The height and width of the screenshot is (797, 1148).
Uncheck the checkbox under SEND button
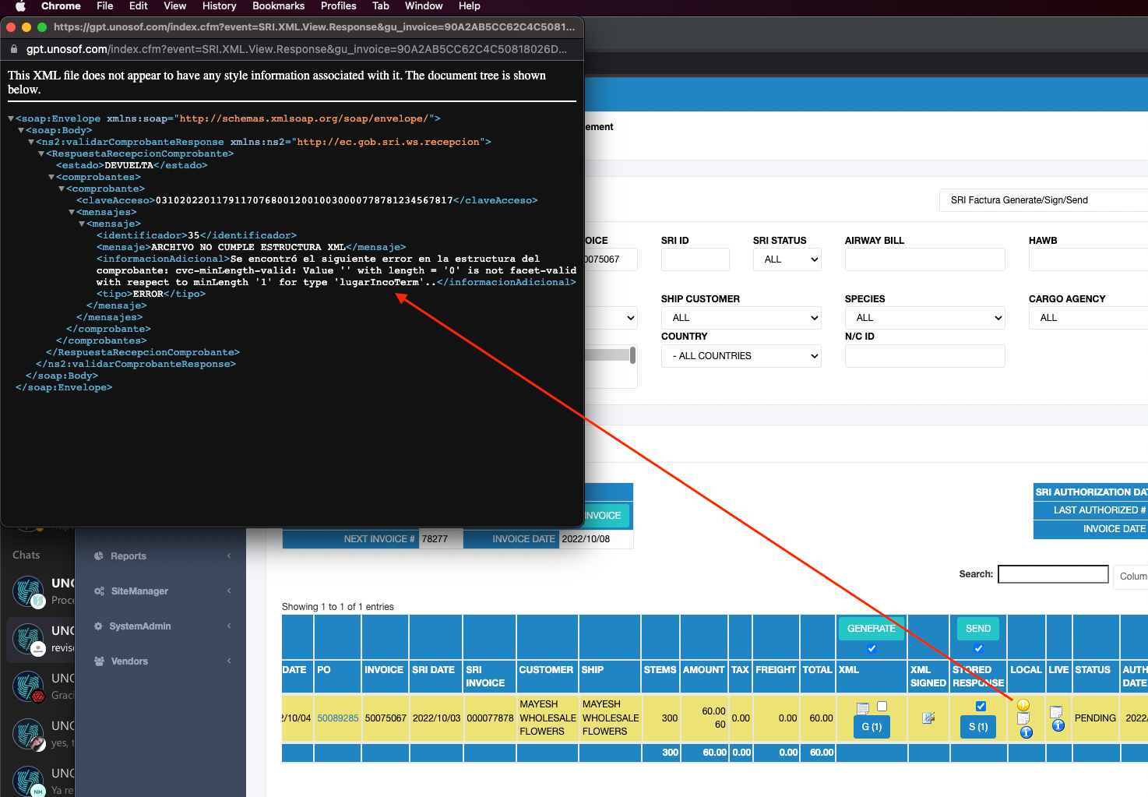coord(978,648)
